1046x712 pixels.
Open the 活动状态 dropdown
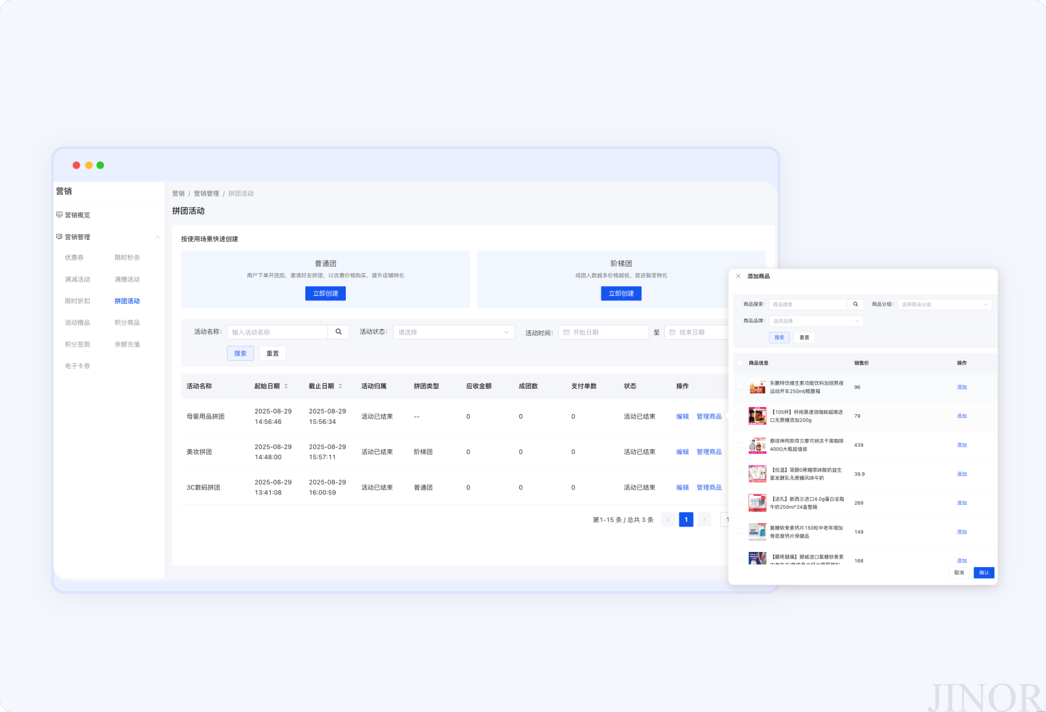click(454, 332)
